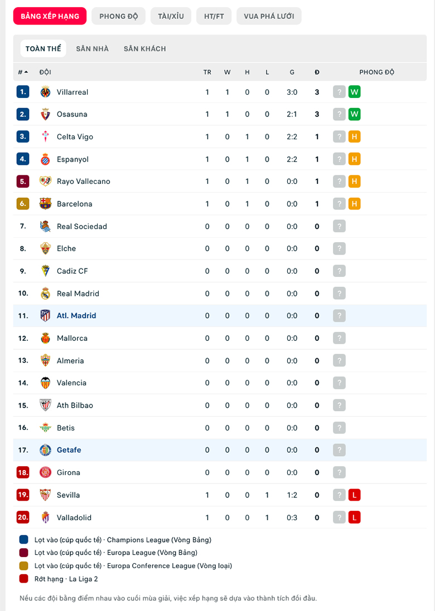Click the Villarreal club crest icon
Screen dimensions: 435x611
pos(45,92)
